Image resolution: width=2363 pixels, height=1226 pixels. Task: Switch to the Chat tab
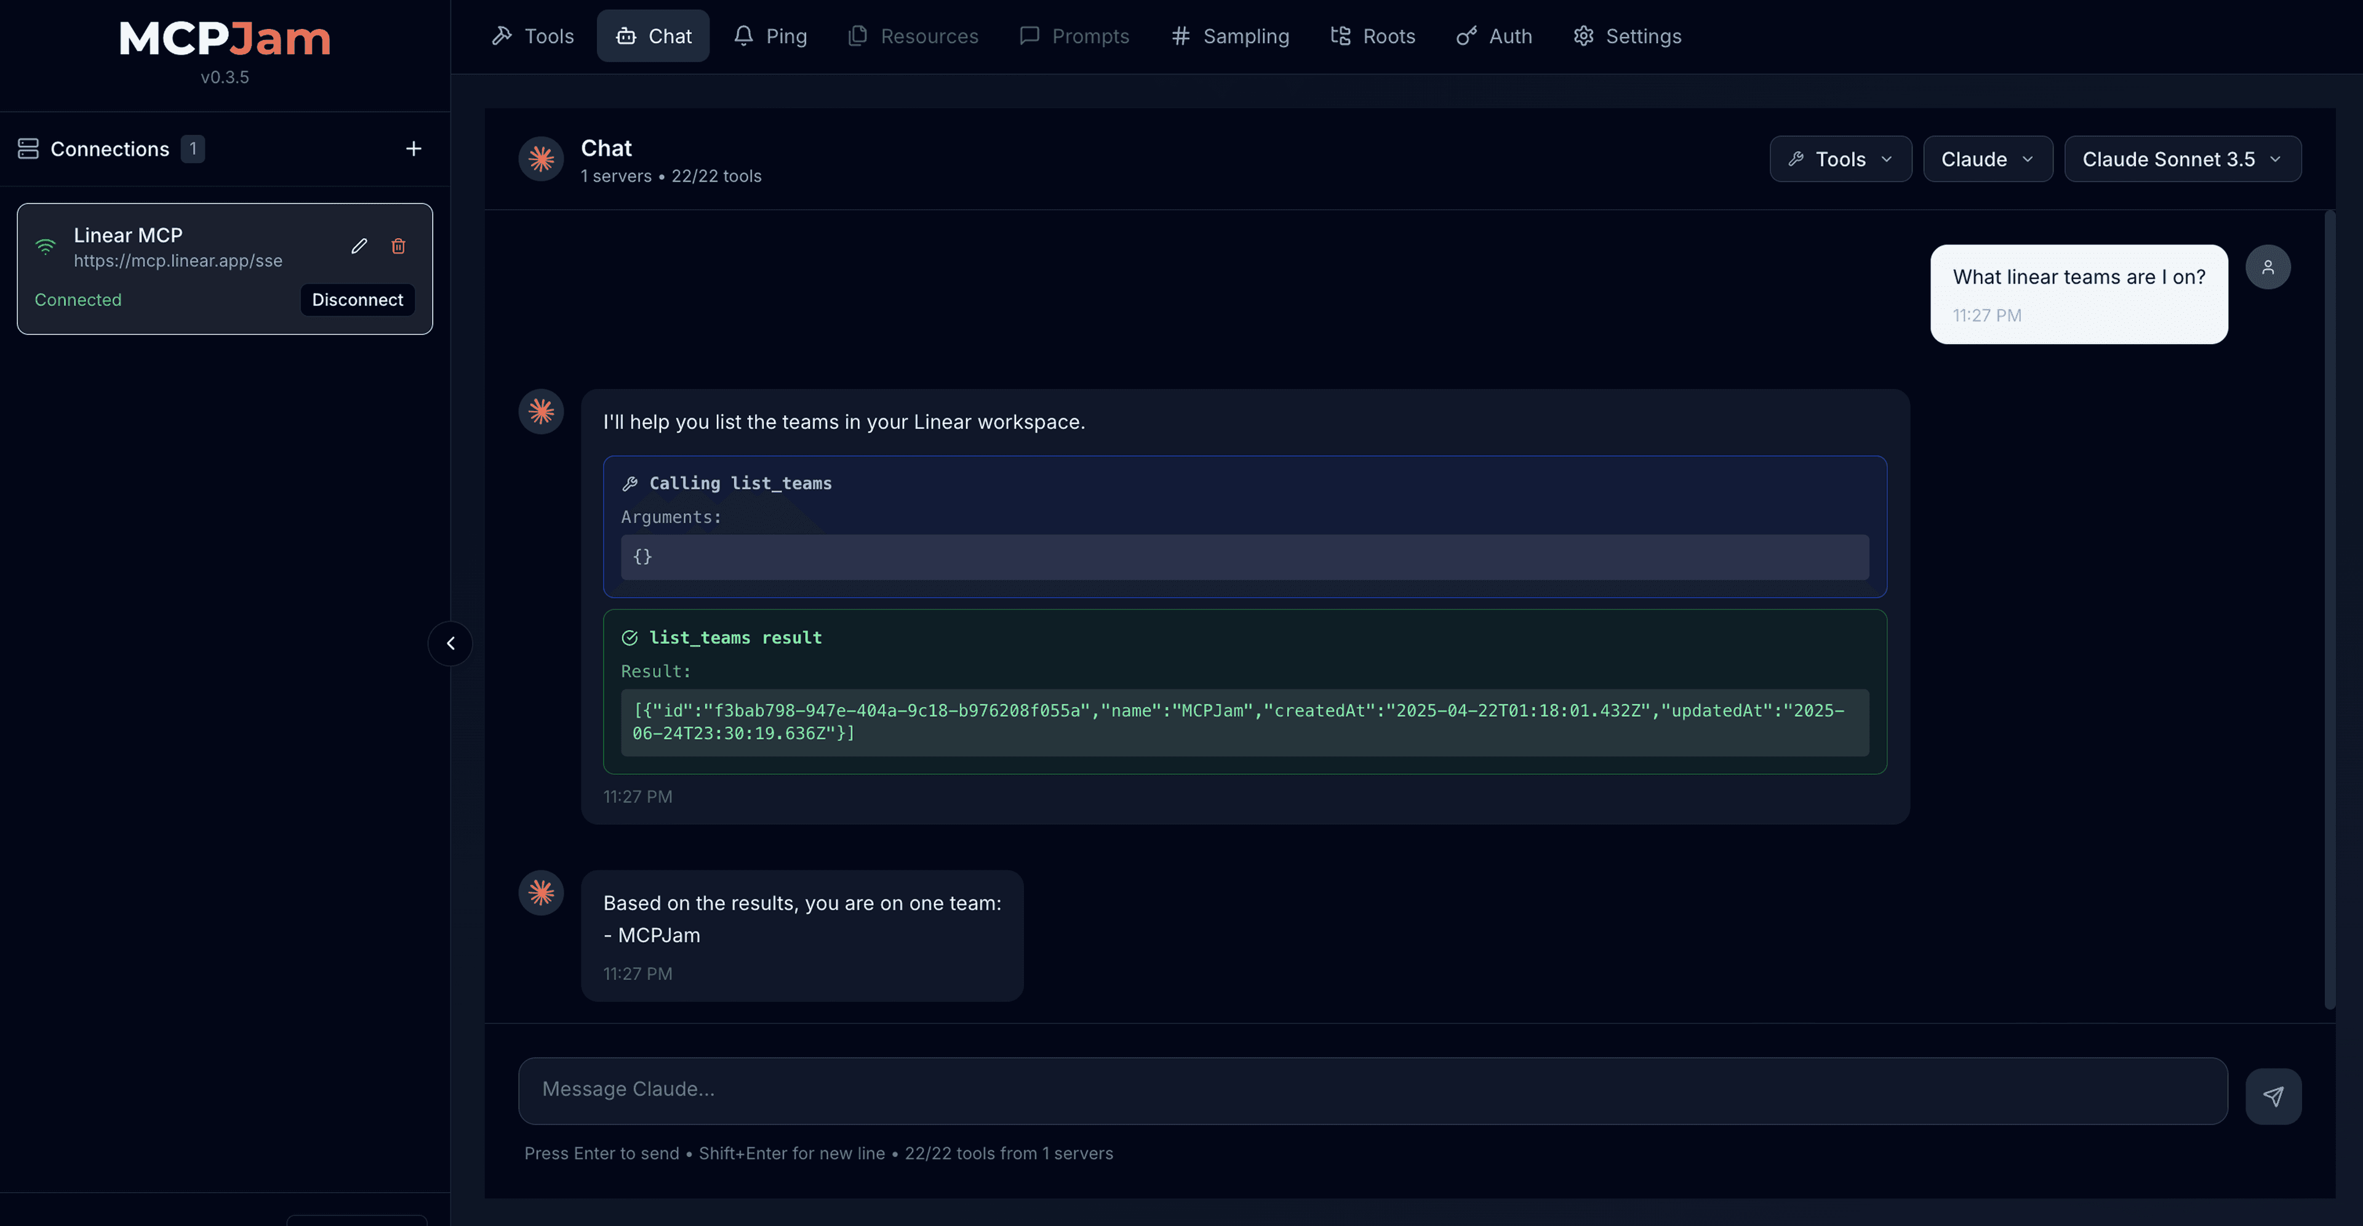(653, 36)
